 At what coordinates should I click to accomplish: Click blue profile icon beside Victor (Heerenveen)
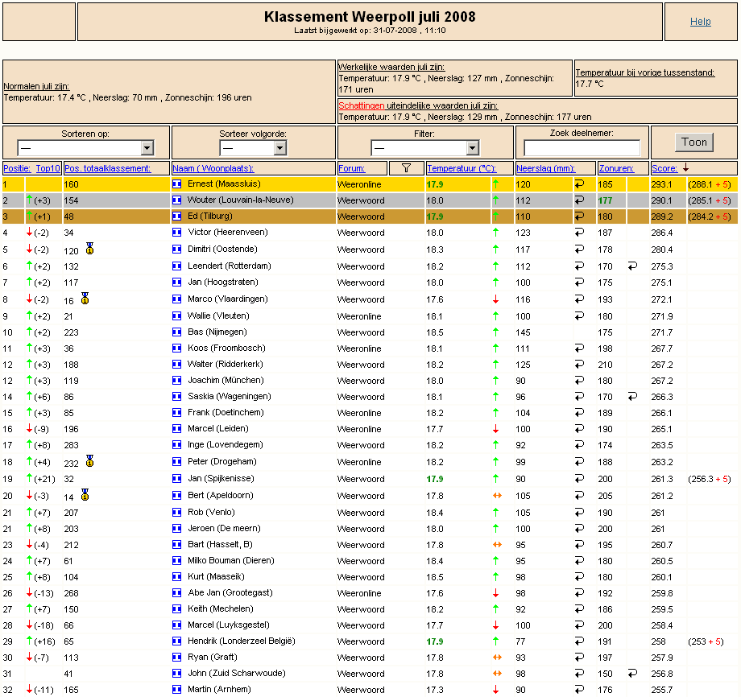pyautogui.click(x=176, y=233)
